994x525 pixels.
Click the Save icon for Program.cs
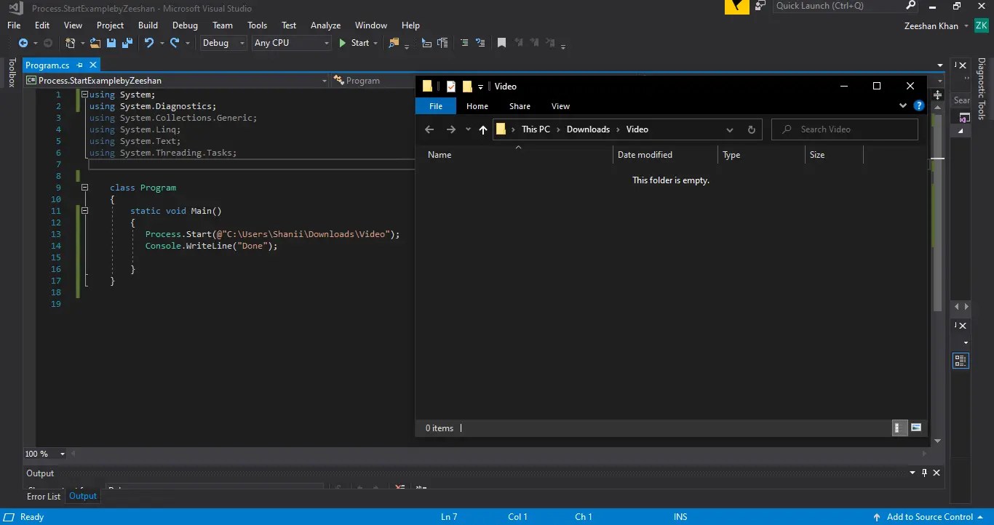pos(111,43)
